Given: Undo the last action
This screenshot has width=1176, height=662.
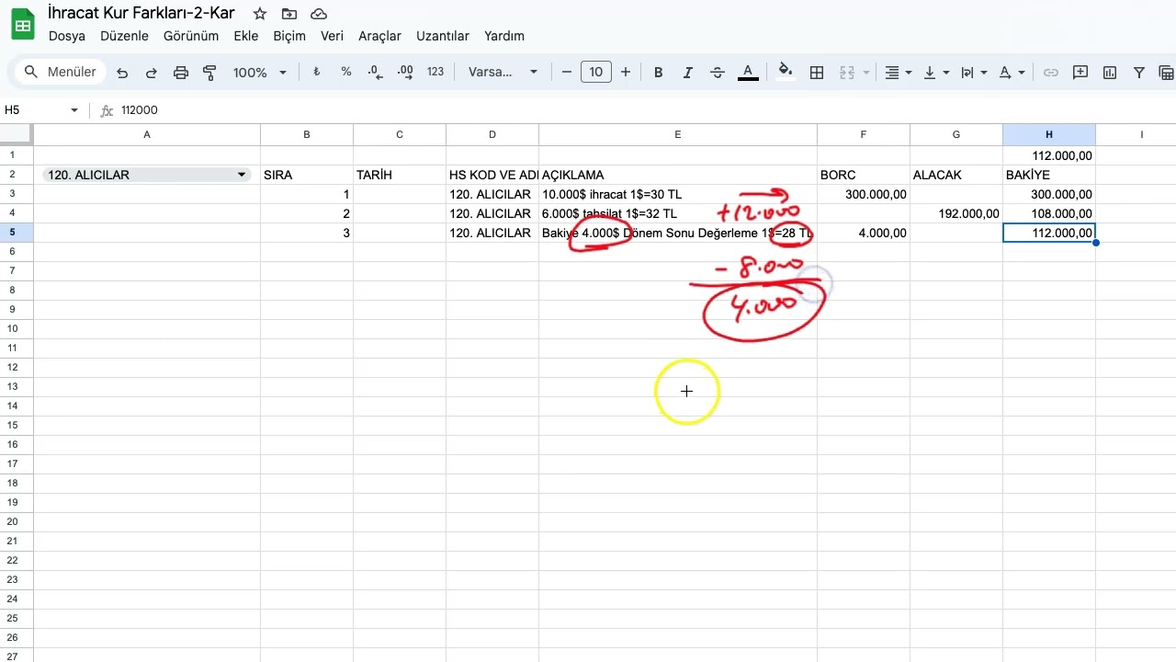Looking at the screenshot, I should (x=122, y=73).
